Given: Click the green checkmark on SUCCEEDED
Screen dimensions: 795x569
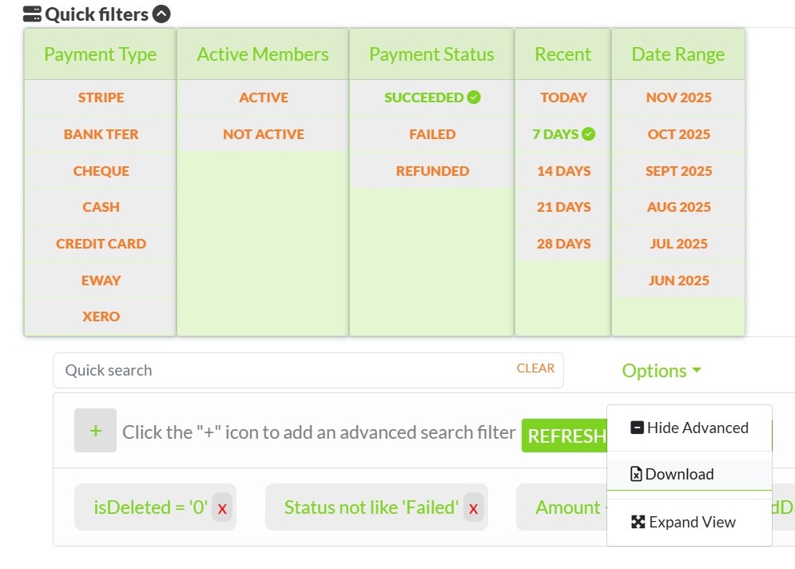Looking at the screenshot, I should point(474,97).
